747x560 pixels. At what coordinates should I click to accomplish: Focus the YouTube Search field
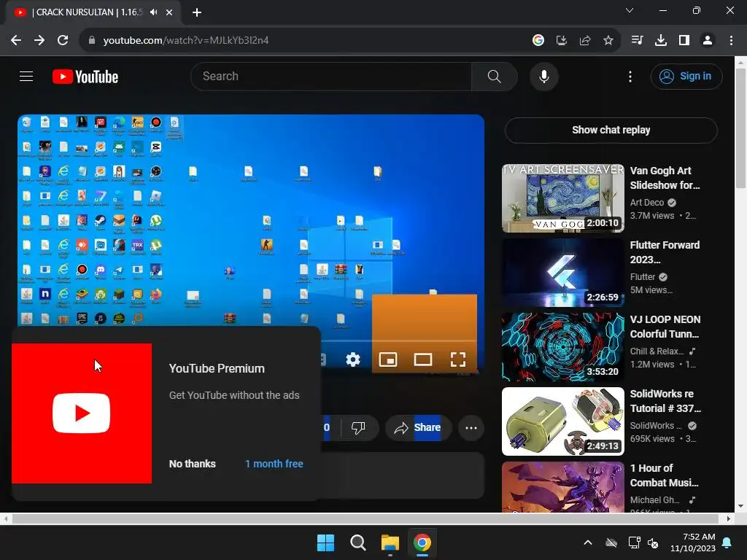tap(331, 76)
